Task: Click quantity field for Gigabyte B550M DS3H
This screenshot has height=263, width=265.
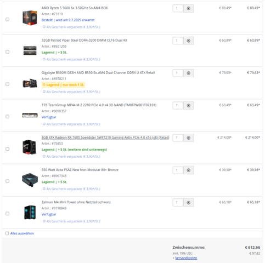Action: coord(178,73)
